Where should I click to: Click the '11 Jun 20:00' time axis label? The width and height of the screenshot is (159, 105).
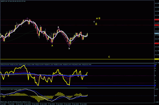tap(27, 104)
